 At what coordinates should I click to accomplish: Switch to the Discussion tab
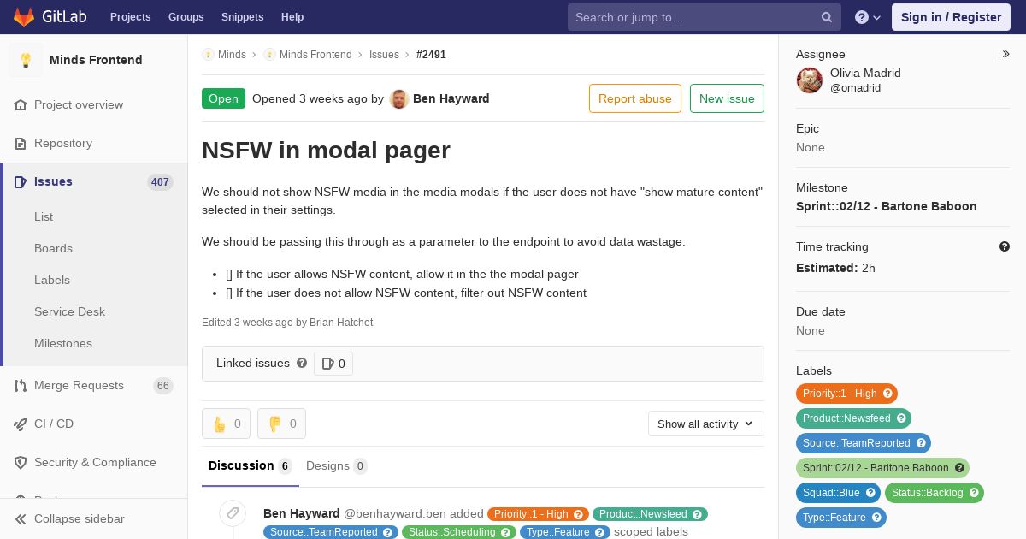[x=251, y=466]
